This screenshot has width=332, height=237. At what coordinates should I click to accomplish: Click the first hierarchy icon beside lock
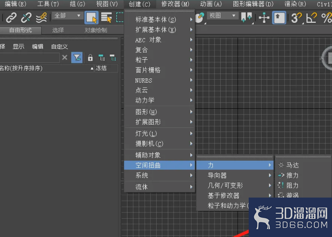[x=102, y=57]
